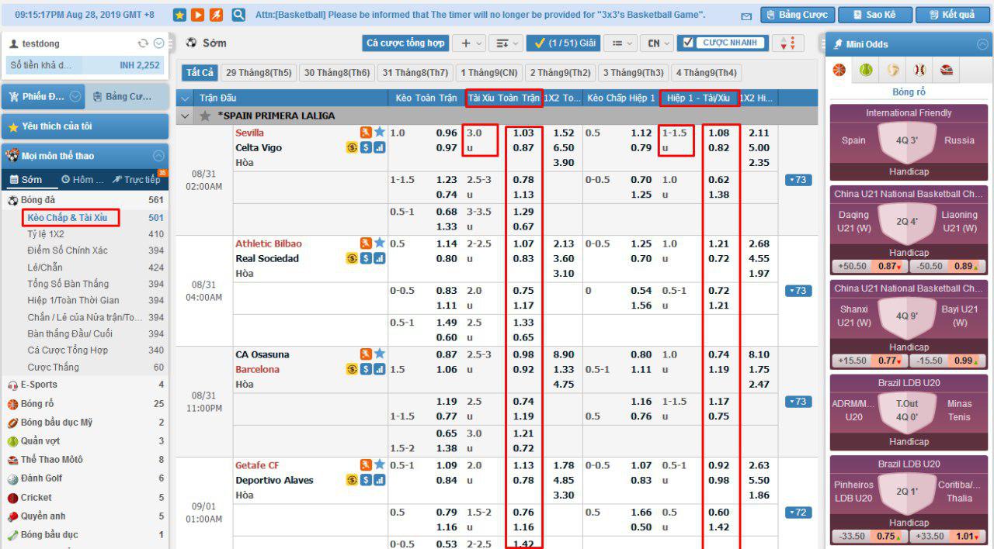Viewport: 994px width, 549px height.
Task: Select the tennis ball Mini Odds icon
Action: [x=866, y=71]
